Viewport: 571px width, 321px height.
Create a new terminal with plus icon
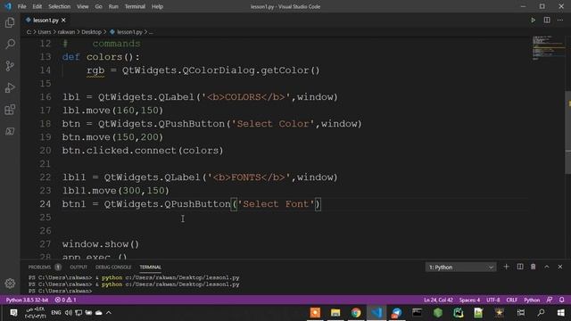coord(506,267)
